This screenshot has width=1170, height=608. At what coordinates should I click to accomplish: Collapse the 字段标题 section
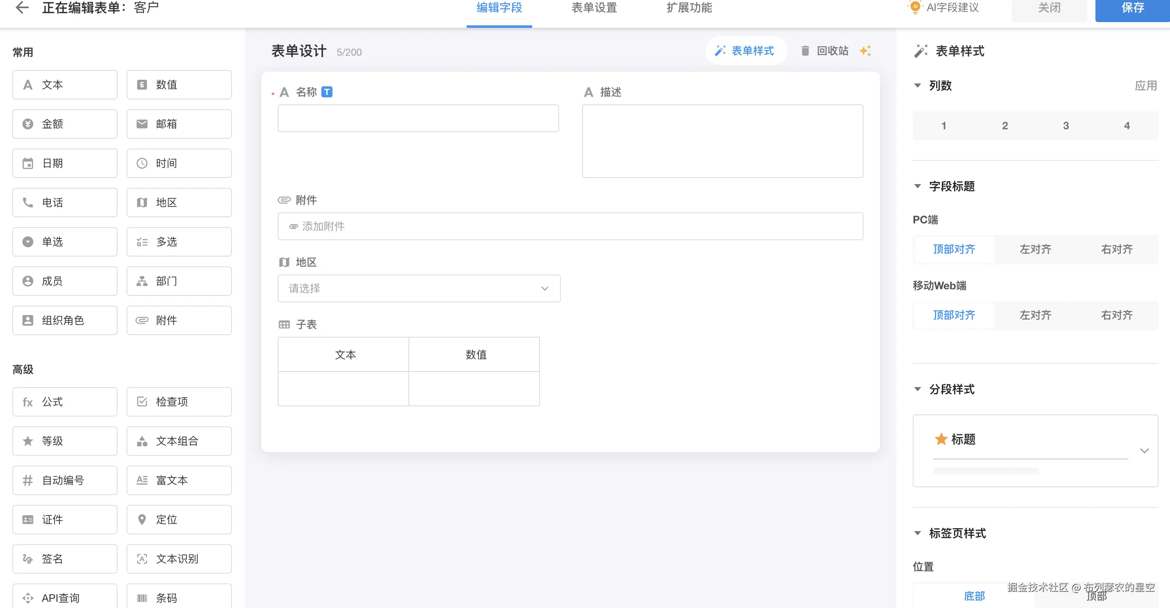pyautogui.click(x=918, y=186)
